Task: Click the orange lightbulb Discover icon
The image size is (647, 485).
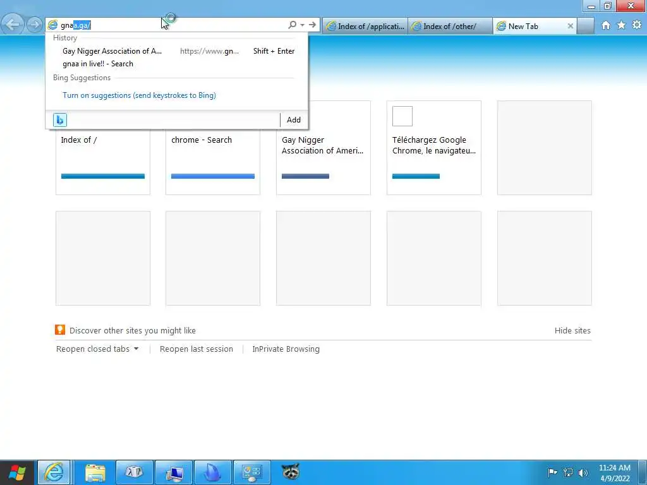Action: [60, 330]
